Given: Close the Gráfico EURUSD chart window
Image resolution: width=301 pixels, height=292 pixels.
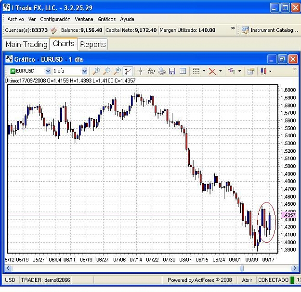Looking at the screenshot, I should click(x=293, y=59).
